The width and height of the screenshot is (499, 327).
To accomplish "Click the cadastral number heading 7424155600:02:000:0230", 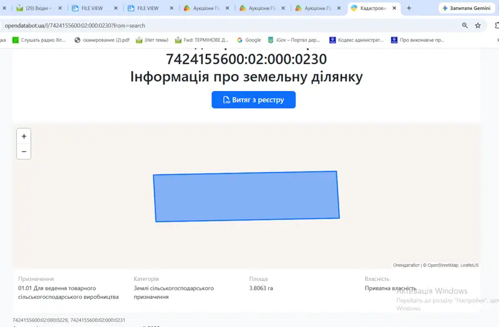I will (x=246, y=59).
